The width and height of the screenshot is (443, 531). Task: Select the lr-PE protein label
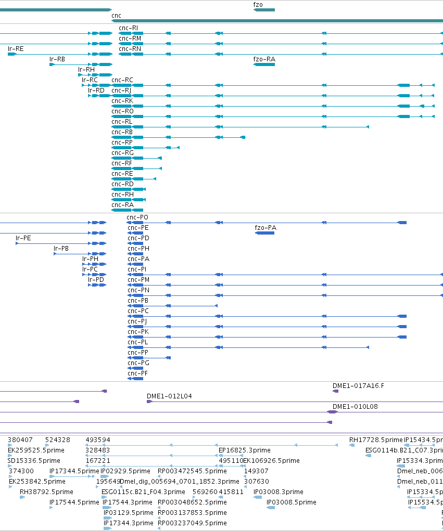pyautogui.click(x=23, y=238)
